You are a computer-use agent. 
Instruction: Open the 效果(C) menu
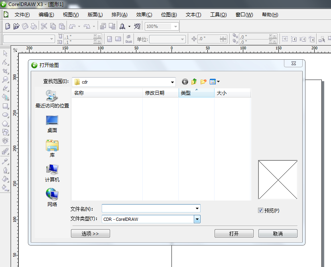pos(144,15)
